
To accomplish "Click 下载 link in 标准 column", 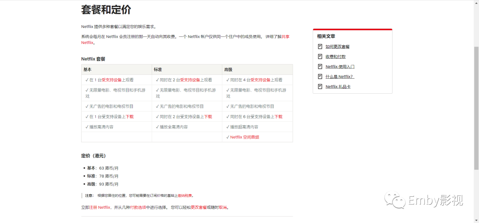I will coord(208,116).
